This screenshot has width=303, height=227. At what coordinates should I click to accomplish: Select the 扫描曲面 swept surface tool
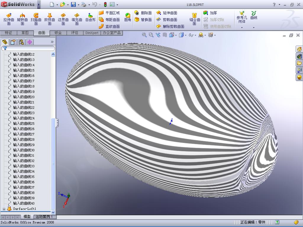pos(36,19)
